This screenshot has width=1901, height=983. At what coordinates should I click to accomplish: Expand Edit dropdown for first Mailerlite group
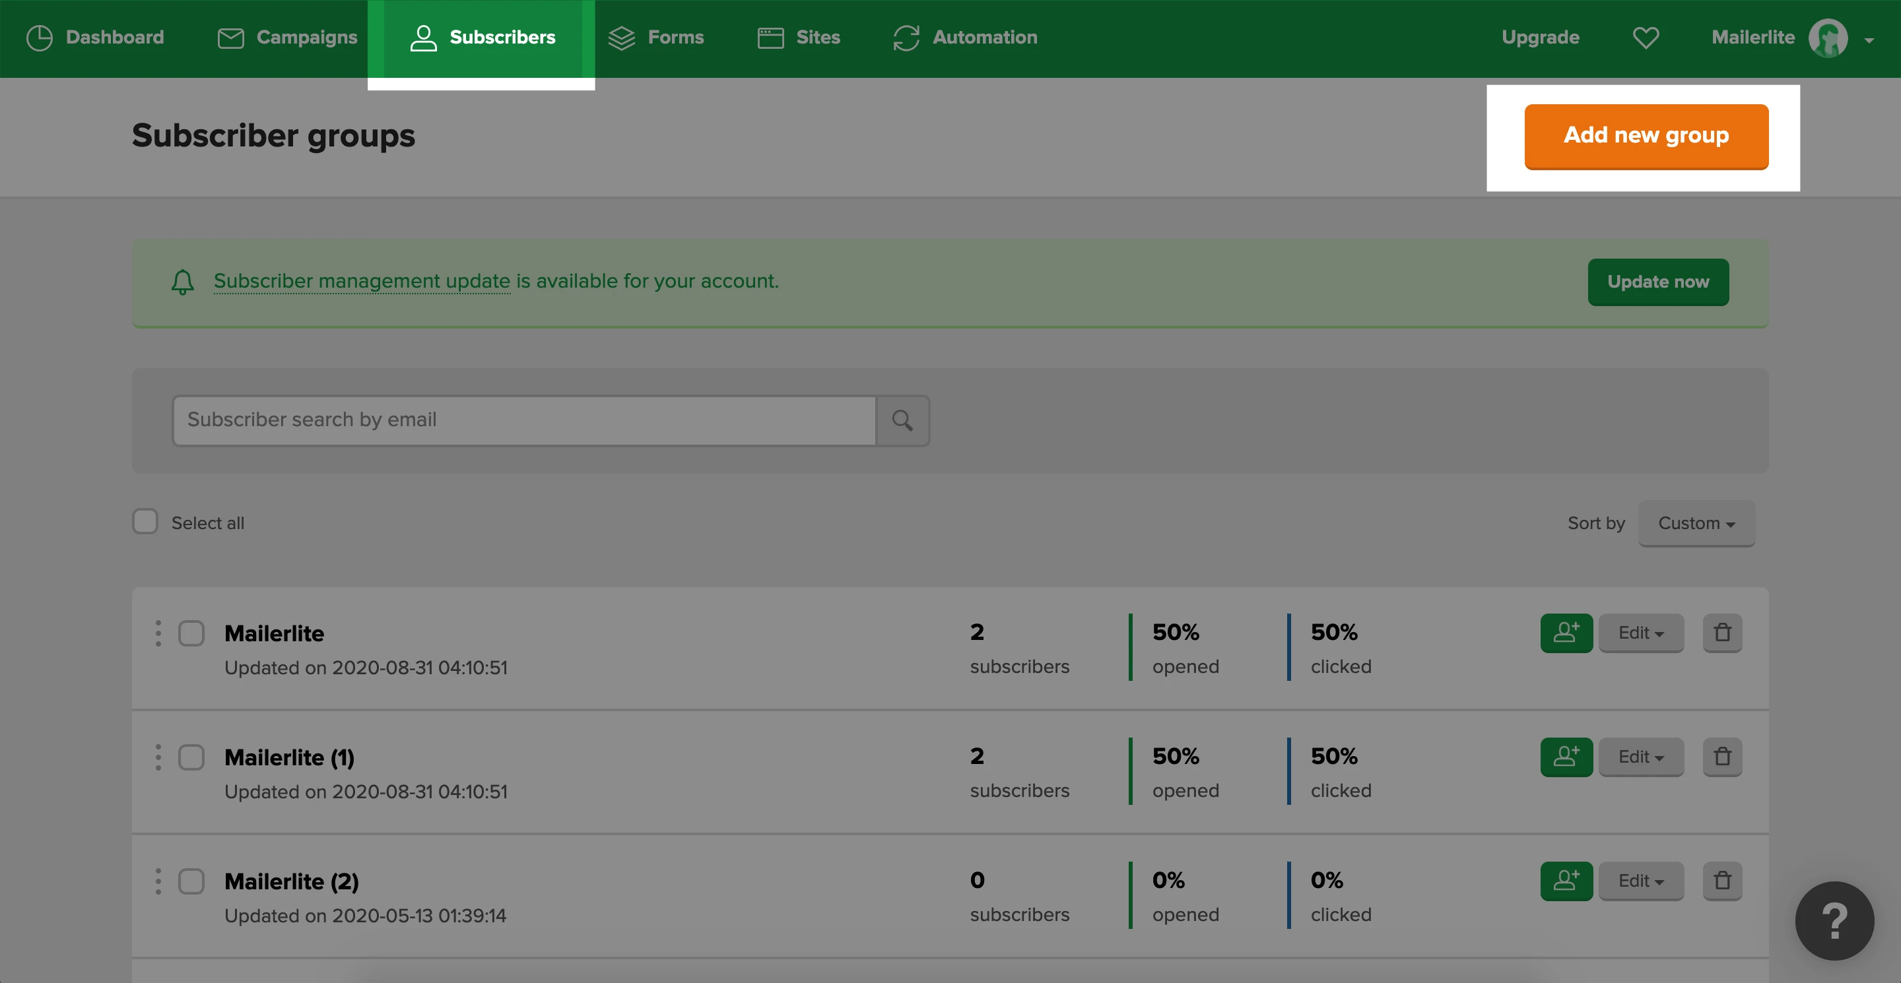(x=1640, y=633)
